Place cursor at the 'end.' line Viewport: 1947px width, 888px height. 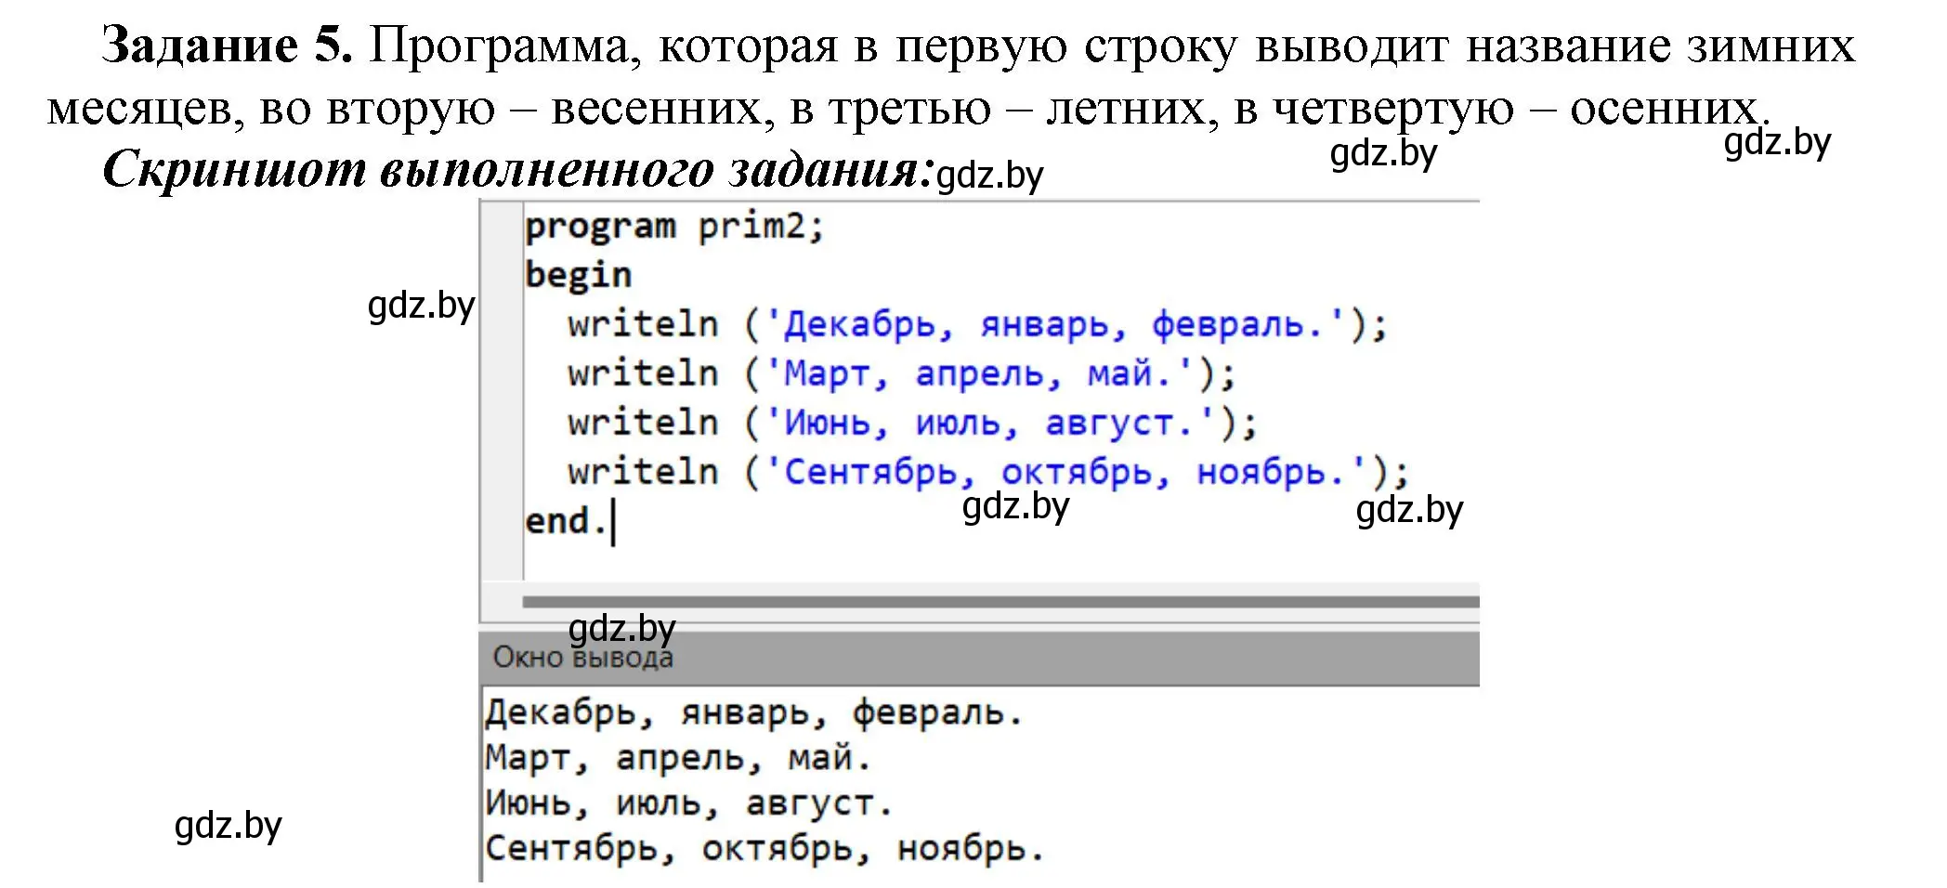coord(567,522)
